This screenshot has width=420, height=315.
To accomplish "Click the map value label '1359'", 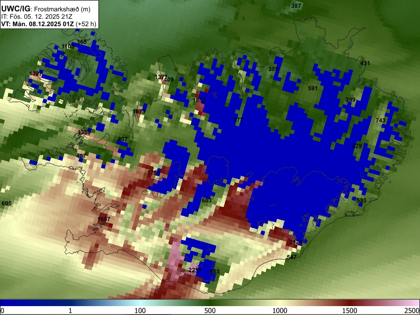I will 84,132.
